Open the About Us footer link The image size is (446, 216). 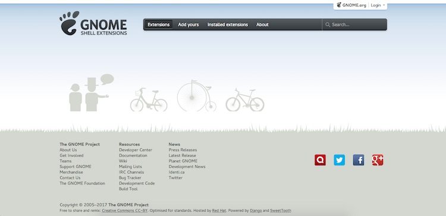click(x=68, y=150)
